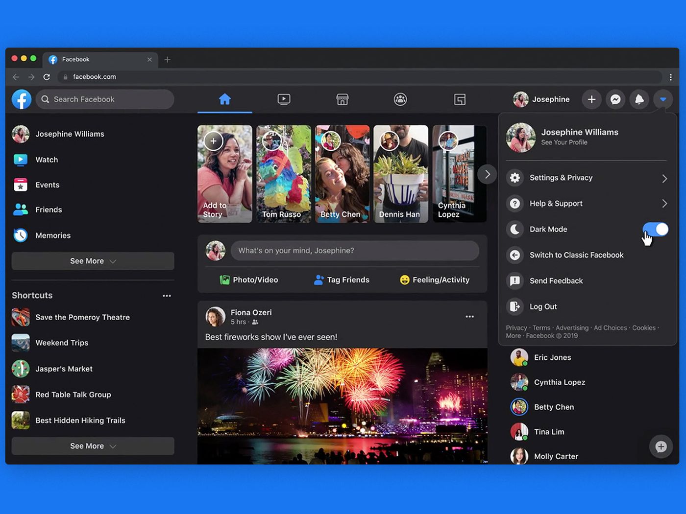The image size is (686, 514).
Task: Open the notifications bell
Action: pyautogui.click(x=639, y=99)
